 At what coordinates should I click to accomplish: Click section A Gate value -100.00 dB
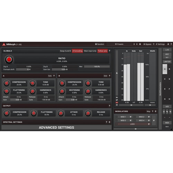46,100
